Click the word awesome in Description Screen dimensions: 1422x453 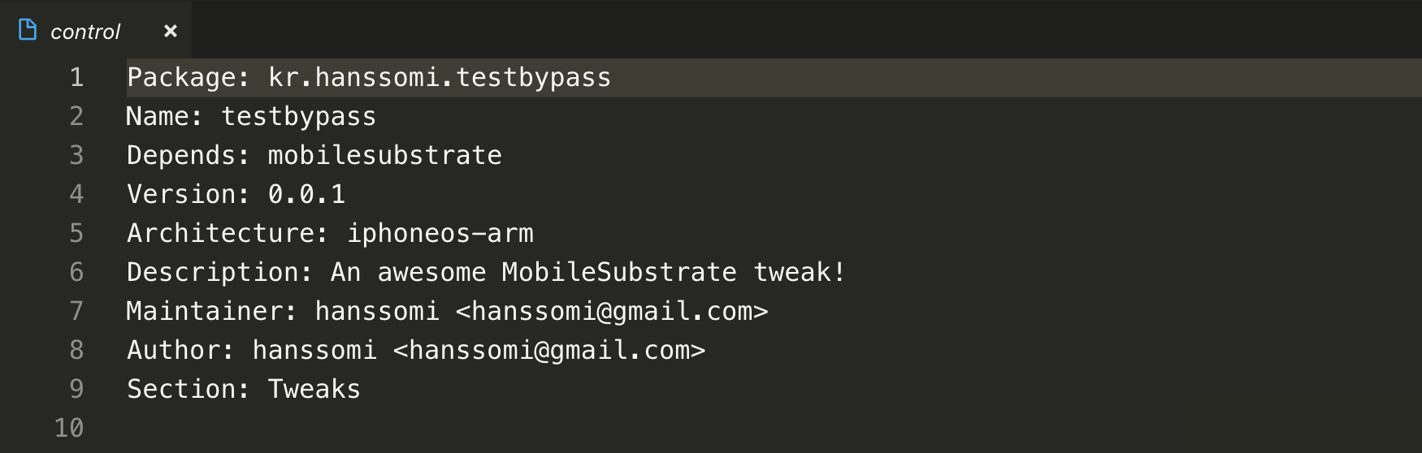click(x=432, y=273)
